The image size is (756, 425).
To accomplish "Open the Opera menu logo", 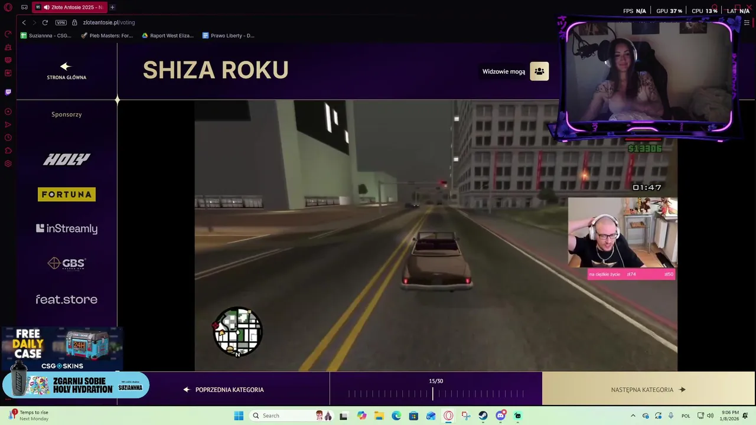I will click(8, 7).
